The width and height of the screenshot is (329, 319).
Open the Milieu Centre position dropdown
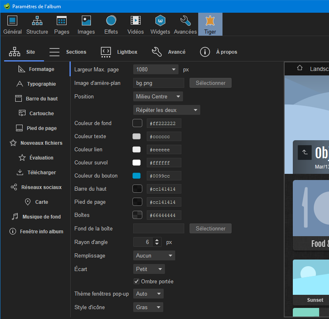pyautogui.click(x=158, y=97)
